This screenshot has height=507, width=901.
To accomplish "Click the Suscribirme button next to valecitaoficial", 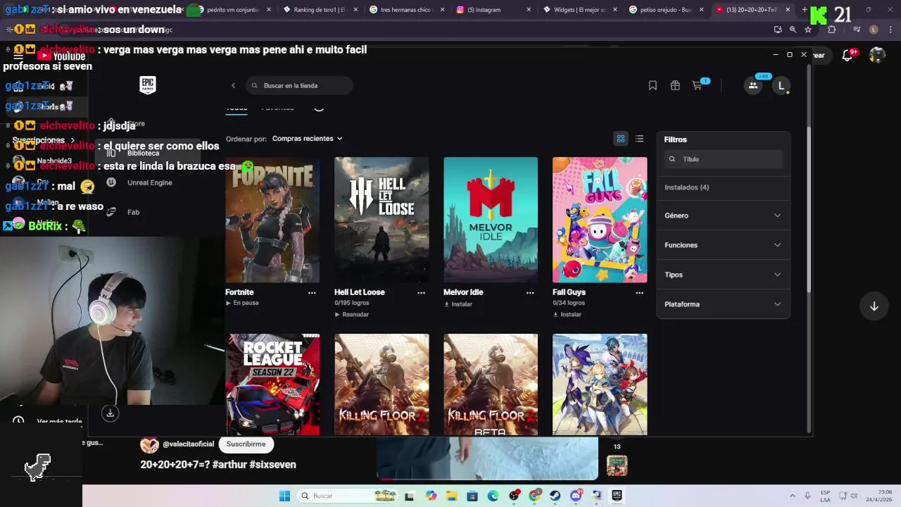I will pyautogui.click(x=246, y=444).
